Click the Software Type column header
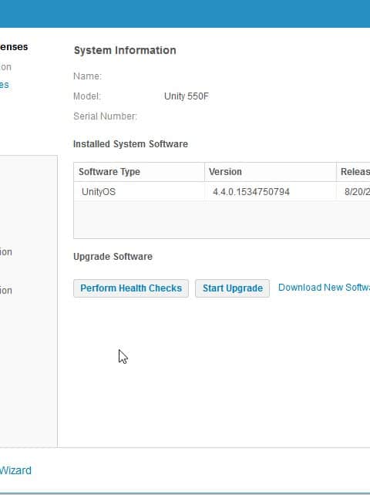The image size is (370, 495). tap(139, 172)
